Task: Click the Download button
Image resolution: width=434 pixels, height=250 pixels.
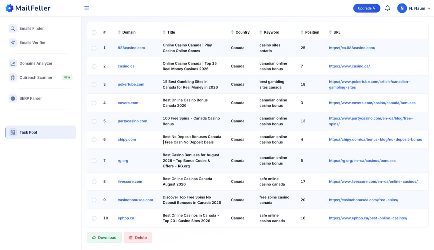Action: pyautogui.click(x=104, y=238)
